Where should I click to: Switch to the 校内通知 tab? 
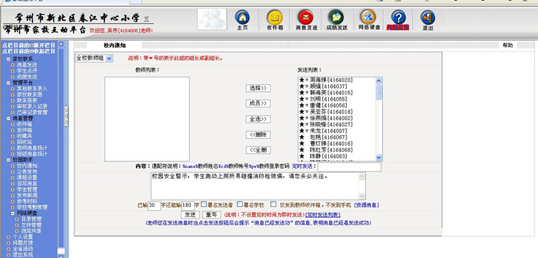click(114, 45)
